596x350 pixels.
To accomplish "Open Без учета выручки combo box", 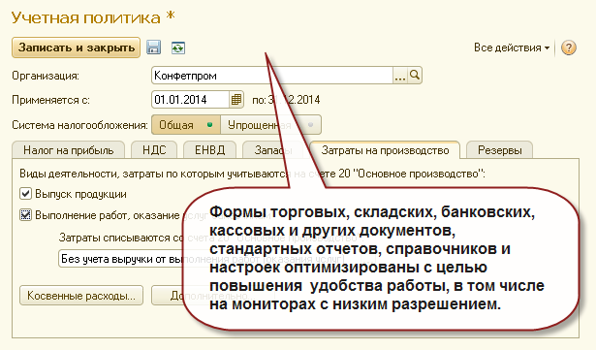I will (x=122, y=259).
